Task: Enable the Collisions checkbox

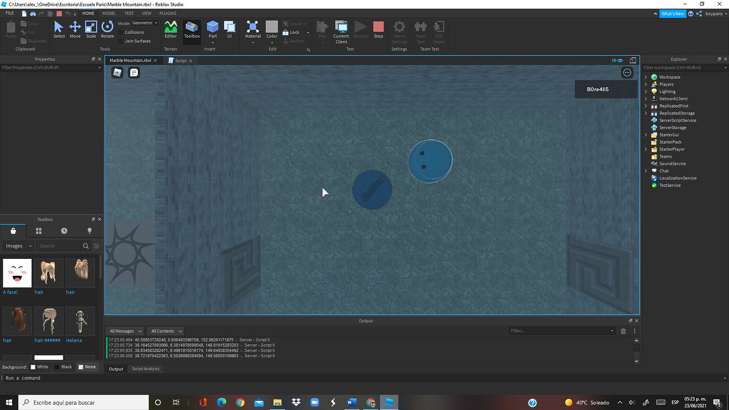Action: click(120, 32)
